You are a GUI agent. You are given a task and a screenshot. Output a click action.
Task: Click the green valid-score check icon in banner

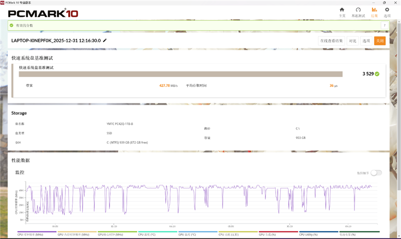(12, 25)
